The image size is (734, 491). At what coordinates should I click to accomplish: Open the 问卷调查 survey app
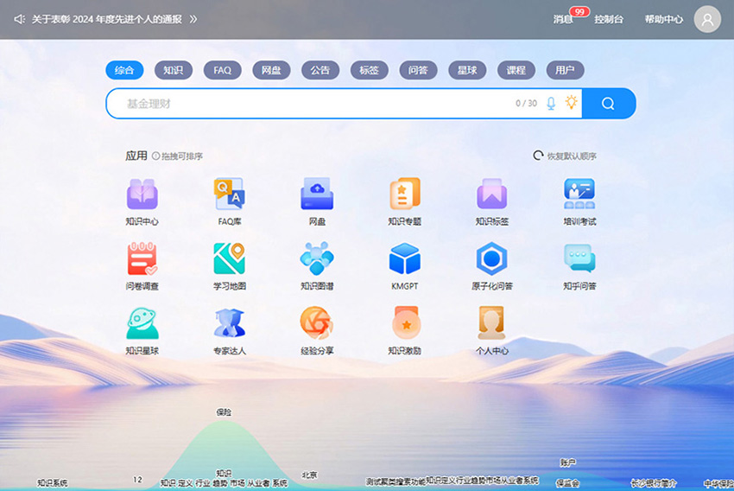[x=142, y=258]
